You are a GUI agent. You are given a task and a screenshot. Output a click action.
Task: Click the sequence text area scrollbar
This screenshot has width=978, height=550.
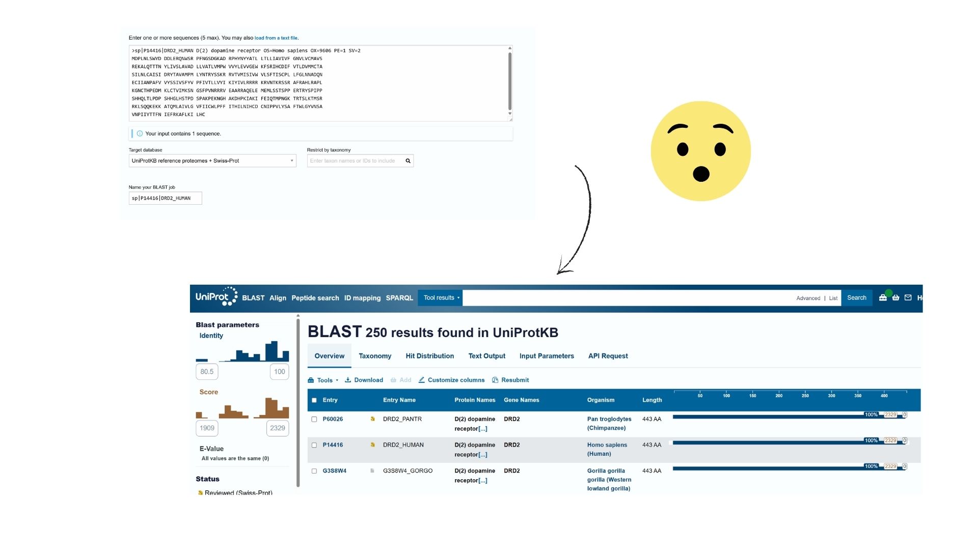(510, 81)
